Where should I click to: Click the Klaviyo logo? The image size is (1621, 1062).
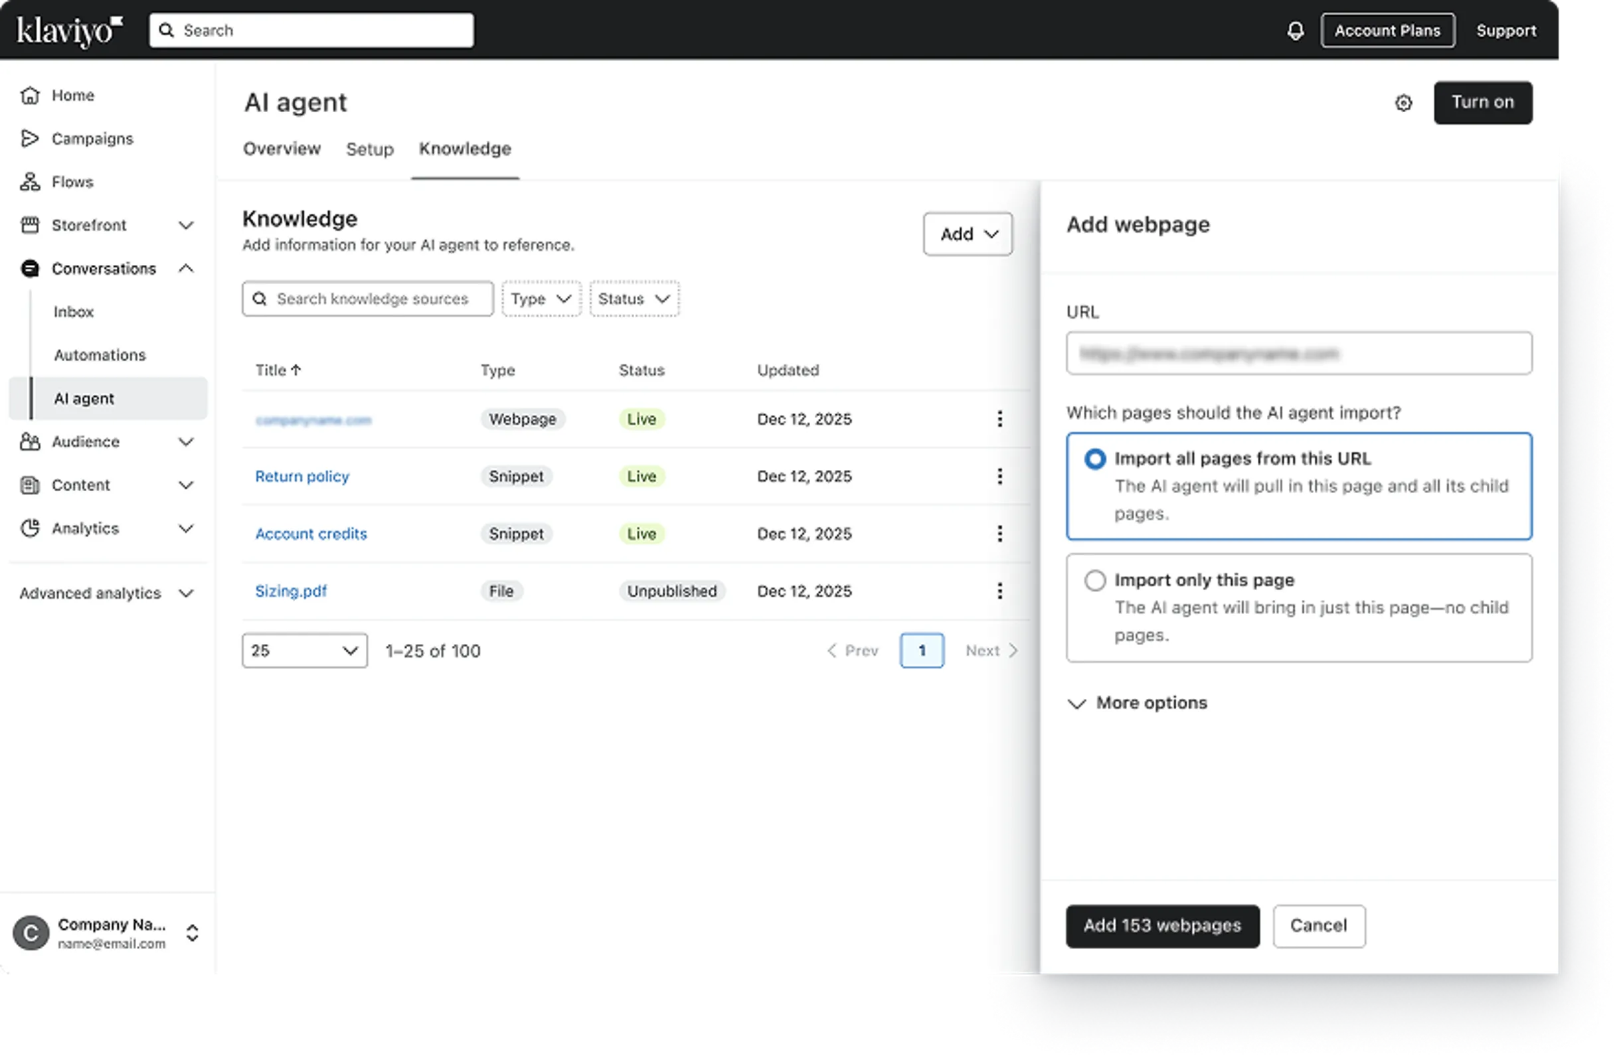(70, 31)
